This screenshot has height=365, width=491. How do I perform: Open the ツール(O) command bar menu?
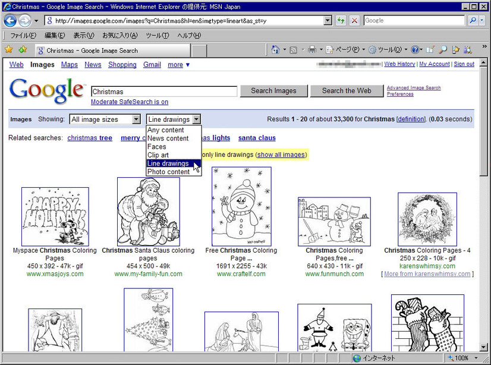pyautogui.click(x=388, y=49)
